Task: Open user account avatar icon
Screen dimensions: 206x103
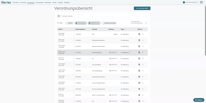Action: [201, 2]
